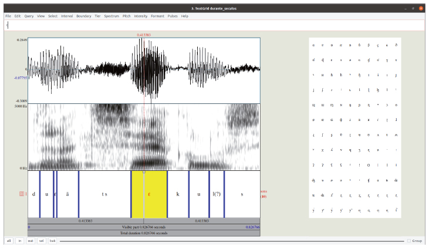Screen dimensions: 429x249
Task: Click the final 's' interval
Action: coord(241,194)
